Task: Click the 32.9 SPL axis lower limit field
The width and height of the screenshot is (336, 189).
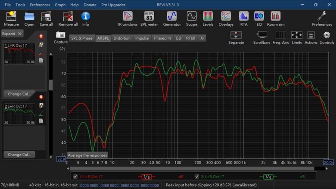Action: point(61,159)
